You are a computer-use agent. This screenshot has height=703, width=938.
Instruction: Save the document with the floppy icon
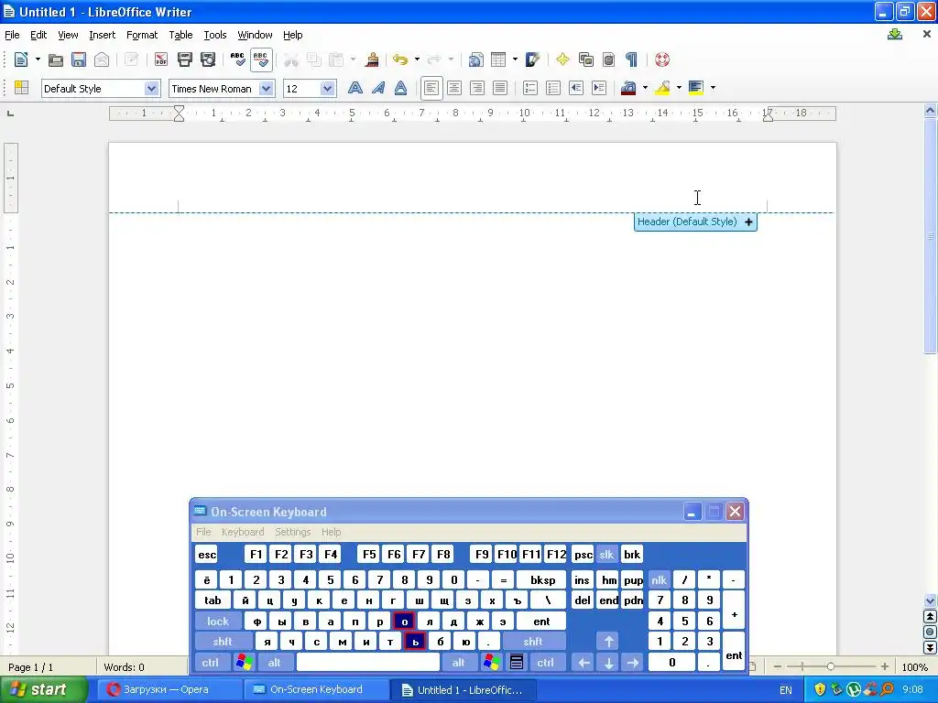point(79,59)
